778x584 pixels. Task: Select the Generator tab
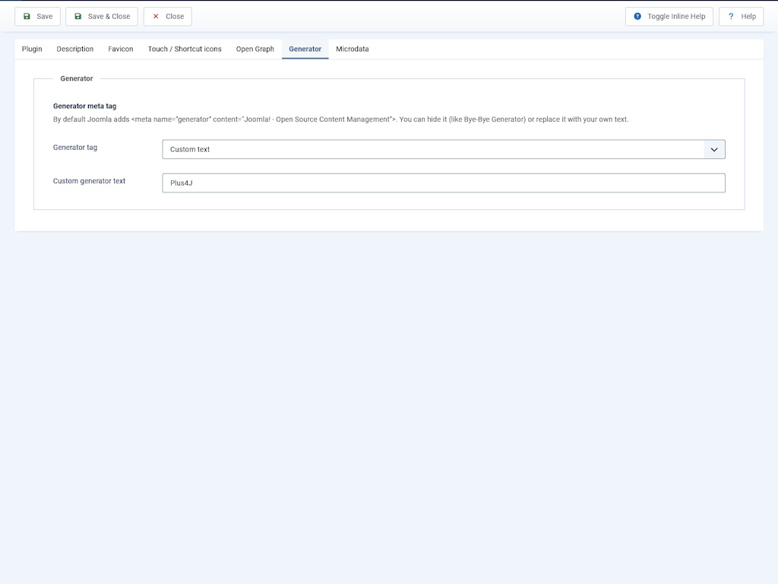point(305,49)
